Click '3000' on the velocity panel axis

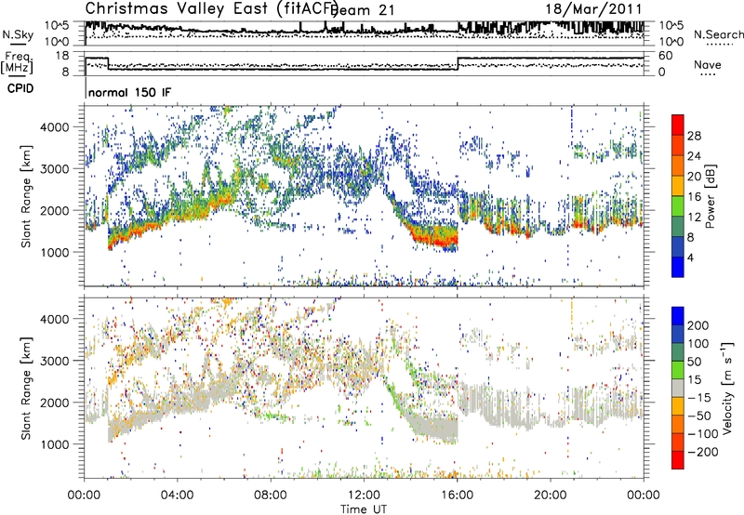pyautogui.click(x=55, y=361)
